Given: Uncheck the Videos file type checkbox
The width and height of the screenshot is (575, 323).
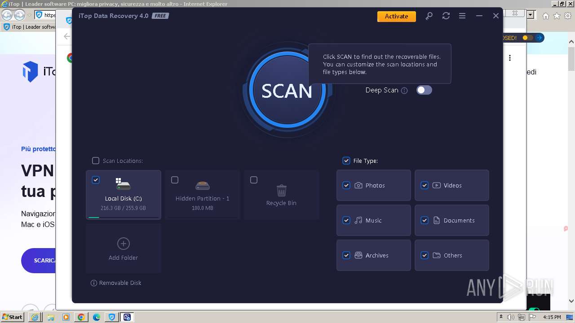Looking at the screenshot, I should coord(425,185).
